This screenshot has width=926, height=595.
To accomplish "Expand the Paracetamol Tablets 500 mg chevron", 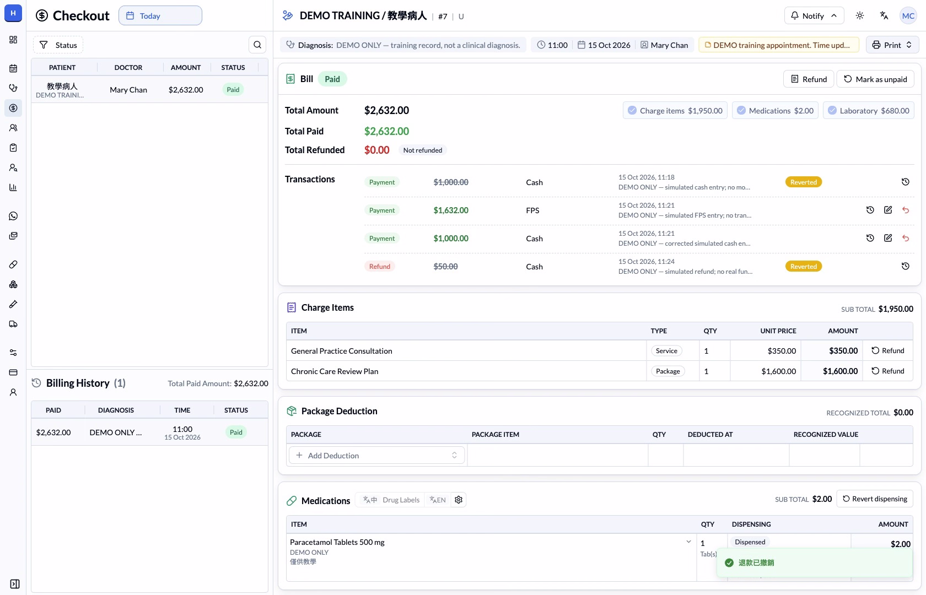I will pos(688,542).
